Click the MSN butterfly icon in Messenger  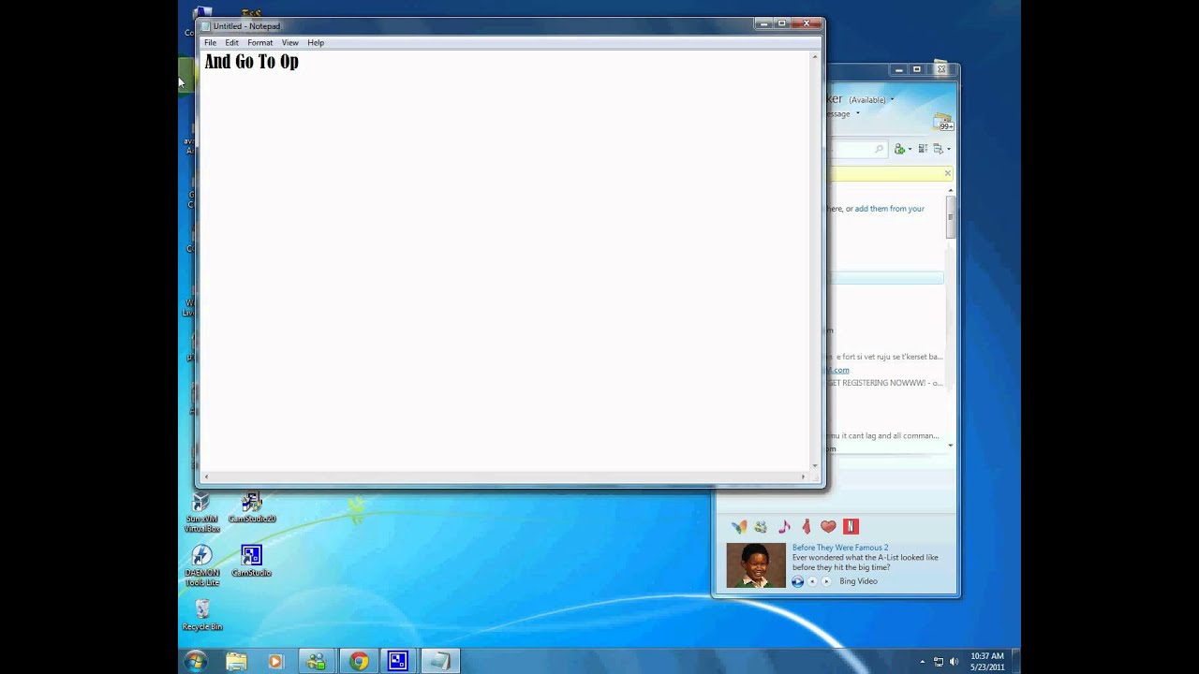coord(739,527)
